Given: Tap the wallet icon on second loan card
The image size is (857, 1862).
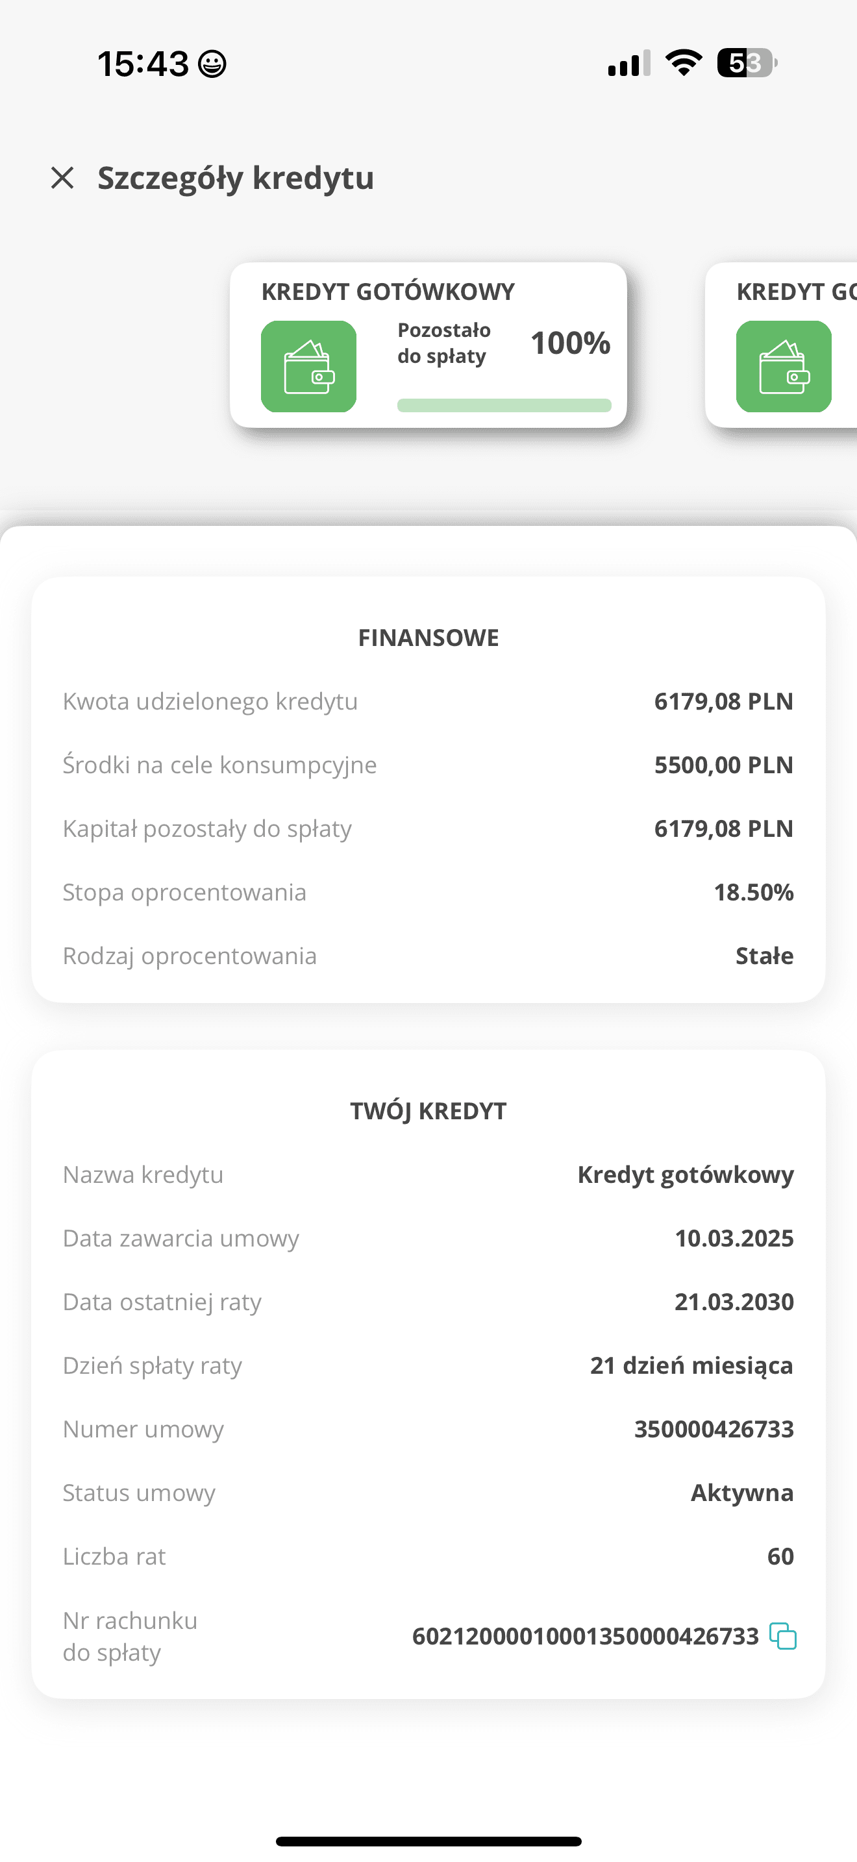Looking at the screenshot, I should [x=784, y=366].
